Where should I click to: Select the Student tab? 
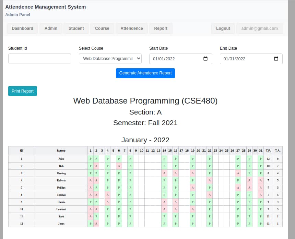tap(76, 28)
